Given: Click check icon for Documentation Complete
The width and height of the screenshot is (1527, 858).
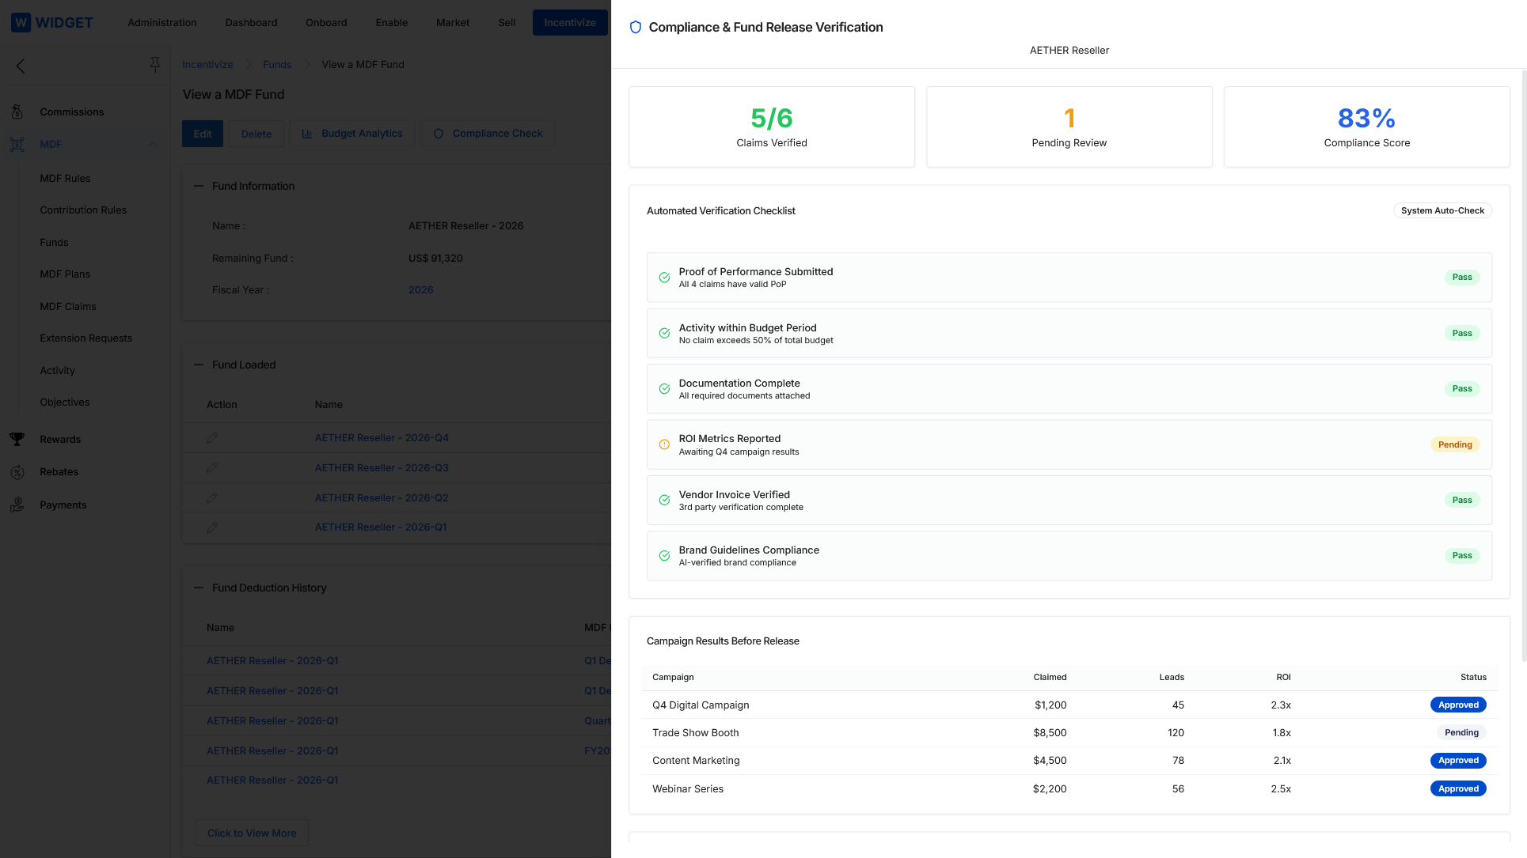Looking at the screenshot, I should [x=664, y=389].
